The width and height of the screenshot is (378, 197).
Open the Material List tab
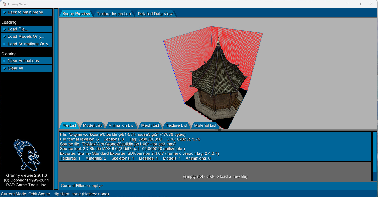click(x=205, y=125)
